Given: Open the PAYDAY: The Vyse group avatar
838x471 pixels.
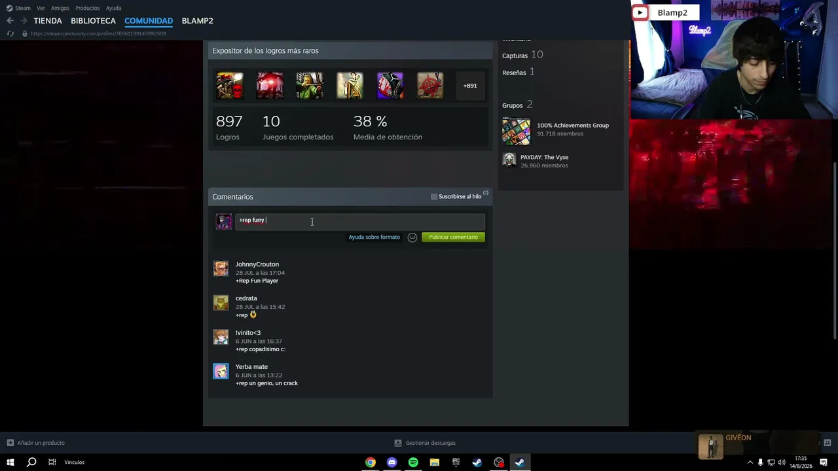Looking at the screenshot, I should (x=509, y=160).
